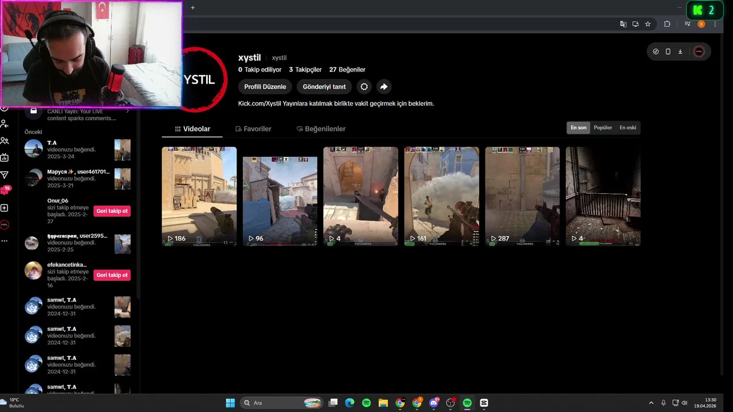Click Geri takip et next to Onur_06
The height and width of the screenshot is (412, 733).
(x=112, y=211)
